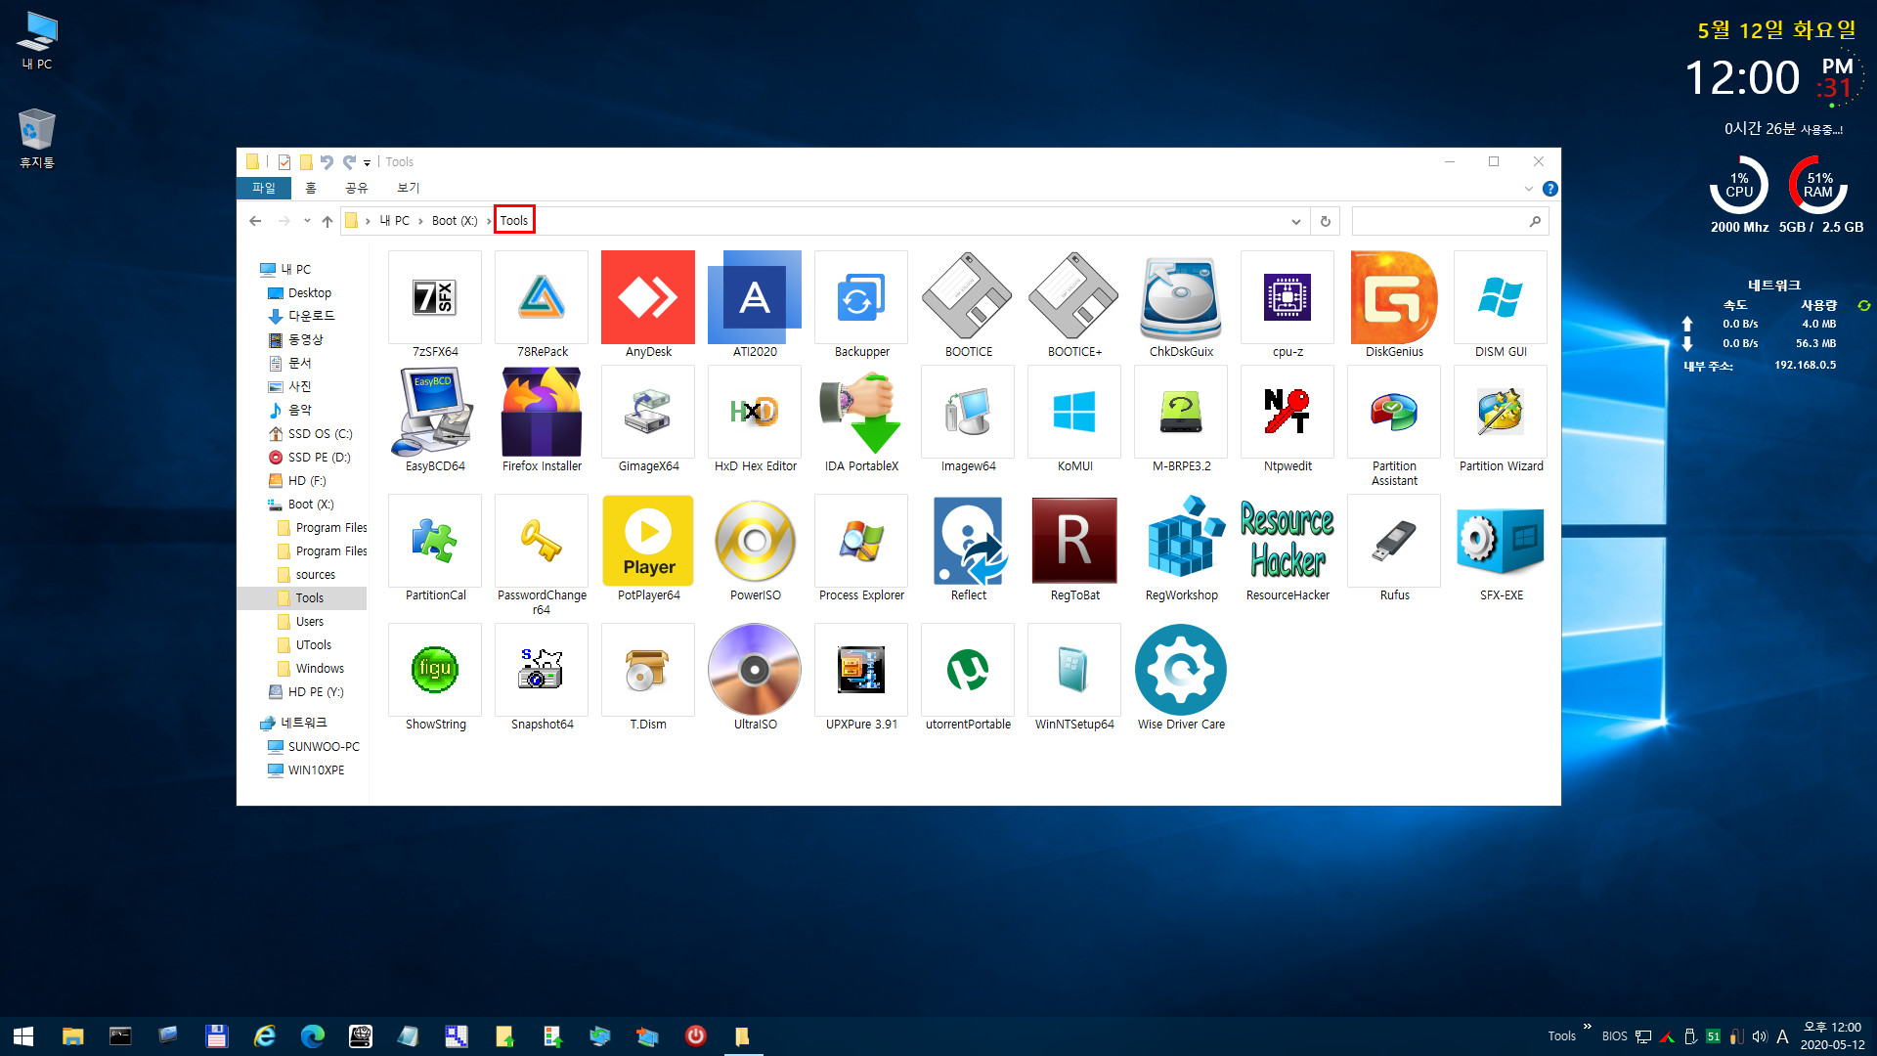
Task: Select the DISM GUI icon
Action: click(1501, 297)
